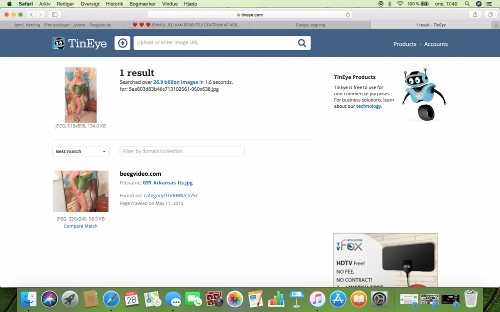Open Safari menu in menu bar

pos(25,4)
